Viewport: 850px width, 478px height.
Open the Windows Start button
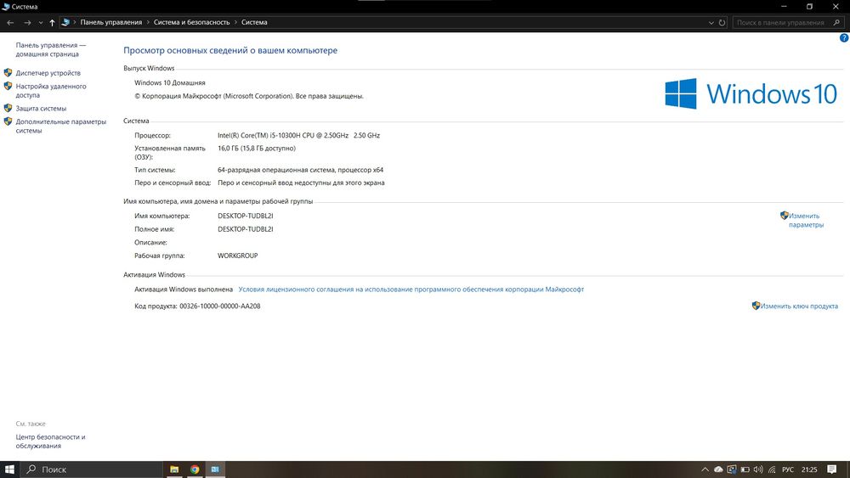pyautogui.click(x=9, y=470)
